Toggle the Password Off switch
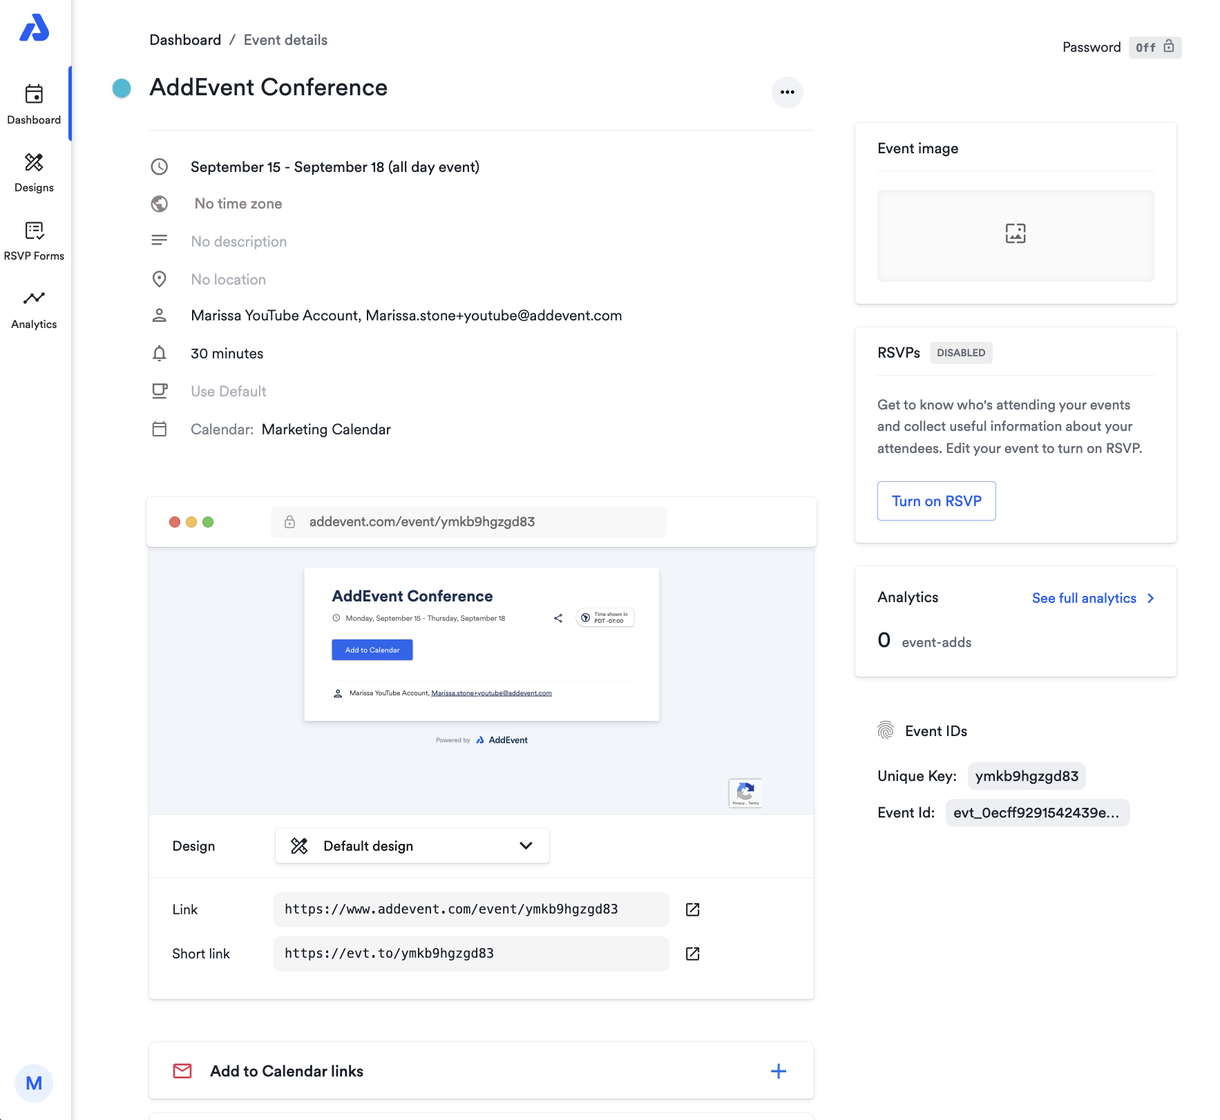The image size is (1220, 1120). pyautogui.click(x=1154, y=47)
